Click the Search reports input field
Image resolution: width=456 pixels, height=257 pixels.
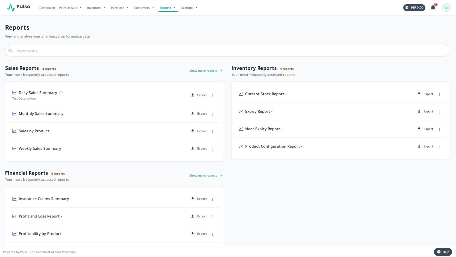click(227, 51)
